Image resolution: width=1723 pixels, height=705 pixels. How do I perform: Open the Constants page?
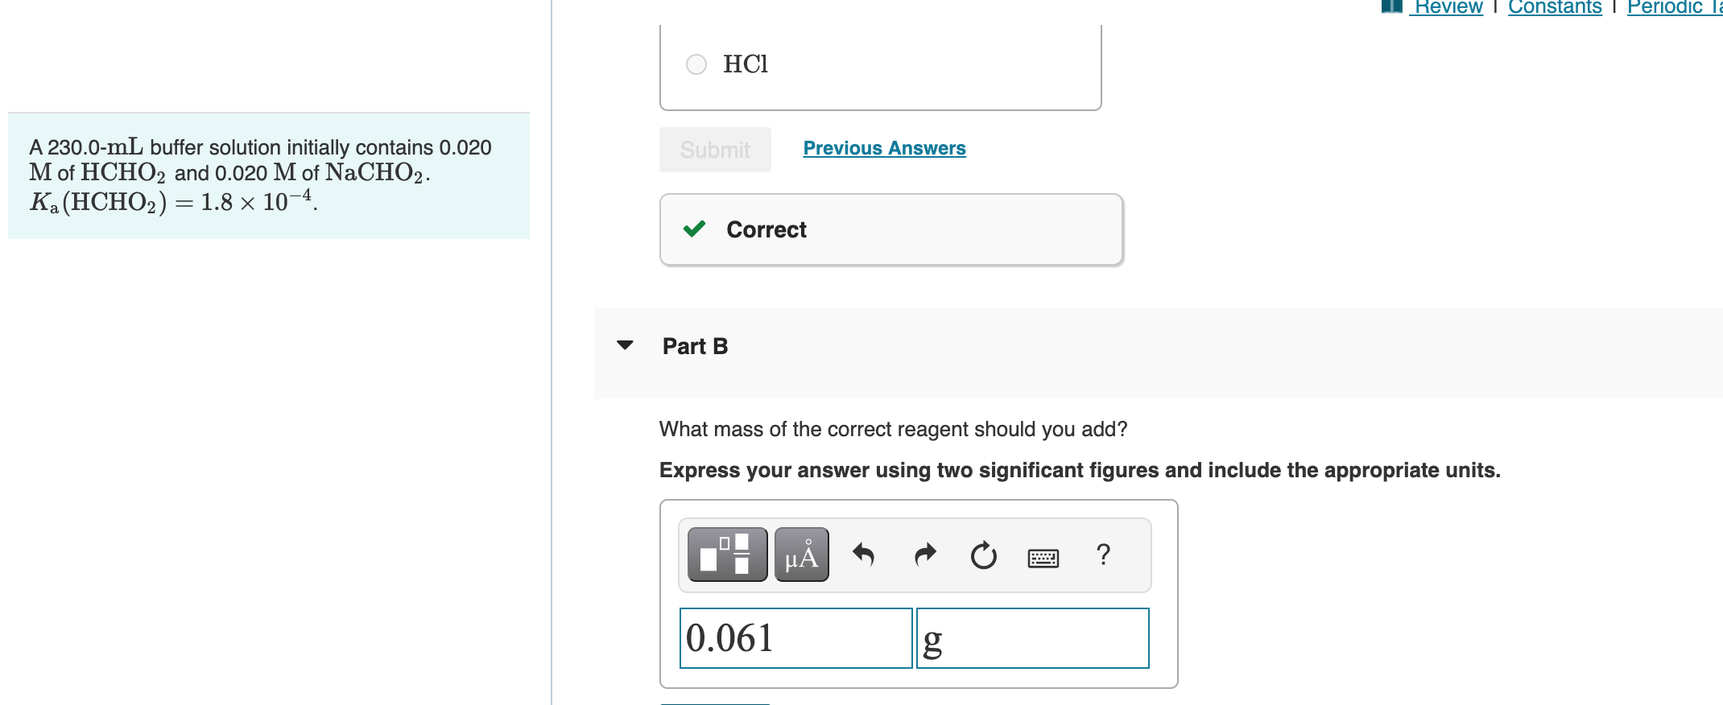point(1554,6)
